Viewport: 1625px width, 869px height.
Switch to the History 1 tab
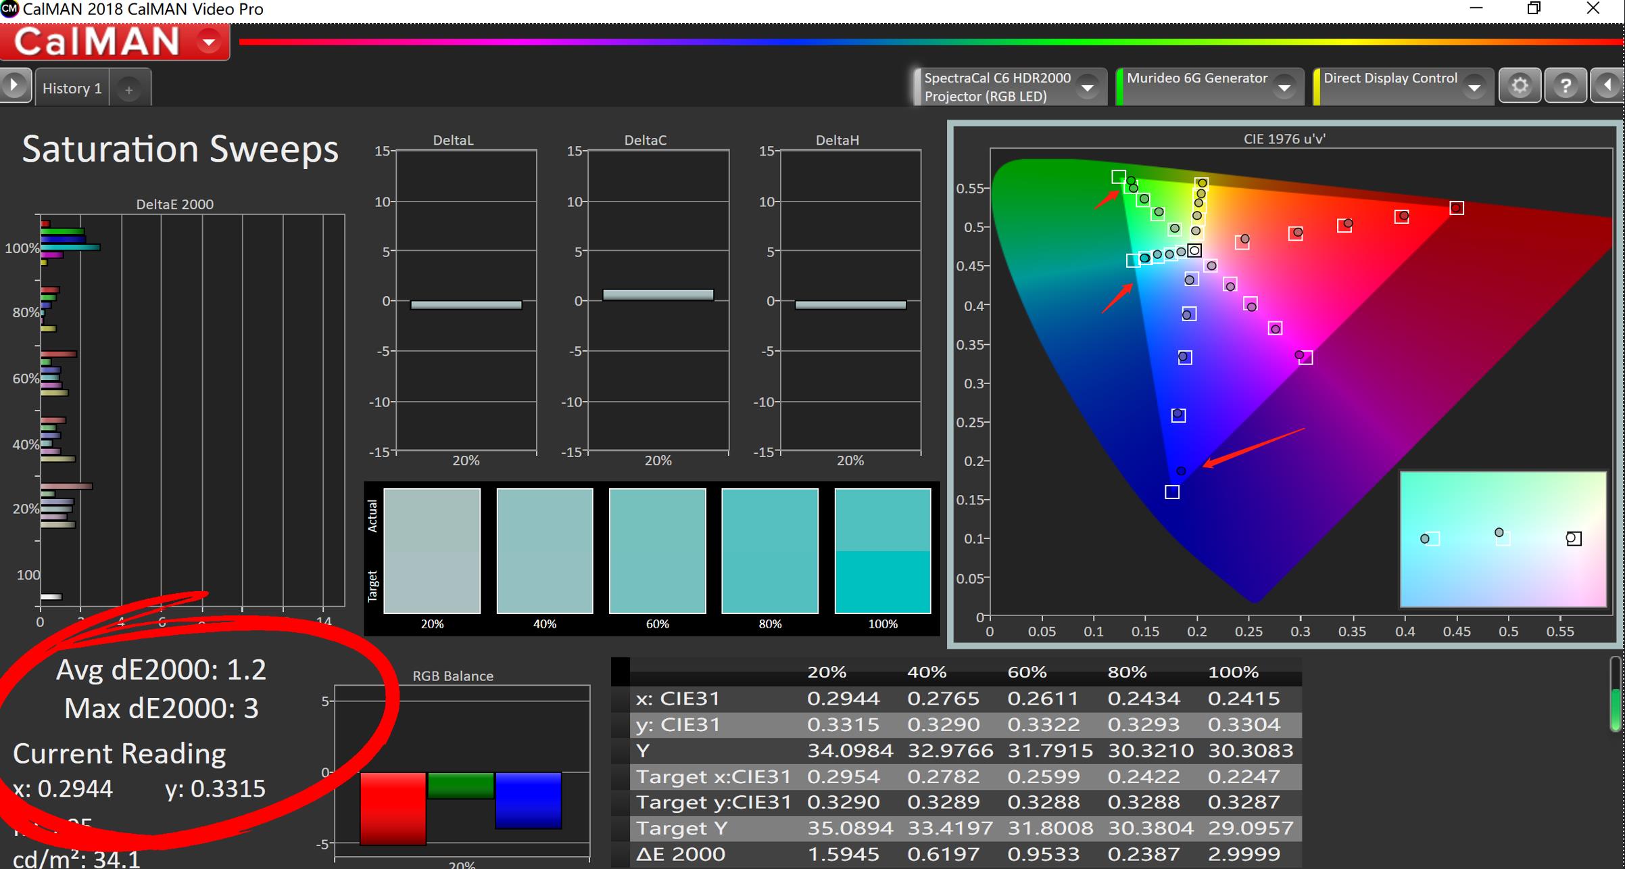click(72, 89)
